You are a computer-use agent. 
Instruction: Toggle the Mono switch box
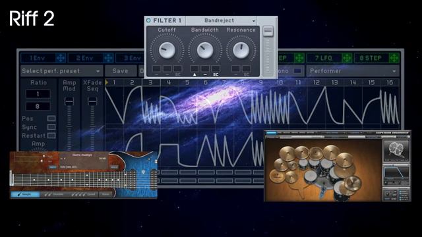(x=297, y=71)
